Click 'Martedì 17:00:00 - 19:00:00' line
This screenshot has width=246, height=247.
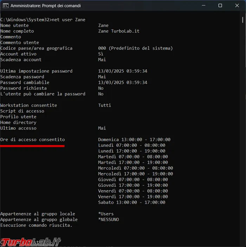click(x=133, y=163)
